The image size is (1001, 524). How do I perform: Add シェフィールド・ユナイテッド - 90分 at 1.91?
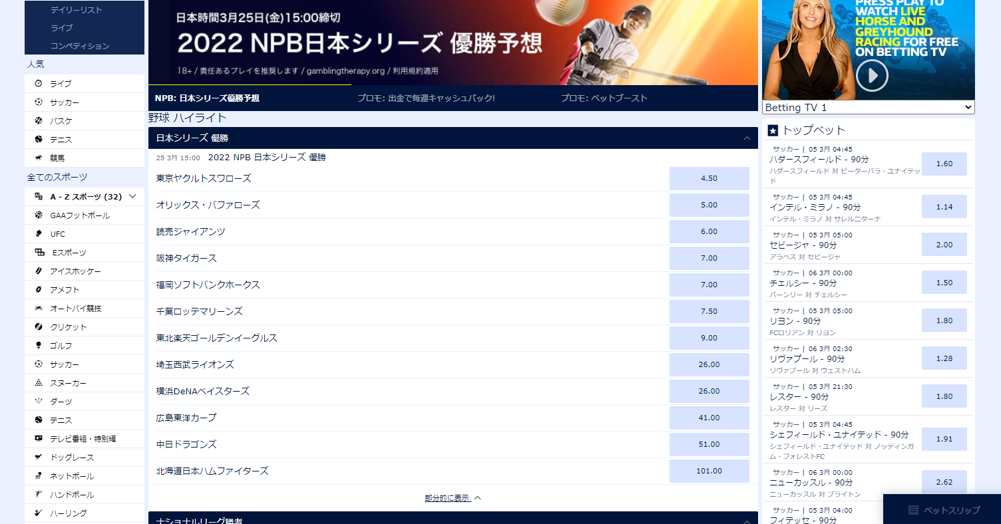pos(944,439)
